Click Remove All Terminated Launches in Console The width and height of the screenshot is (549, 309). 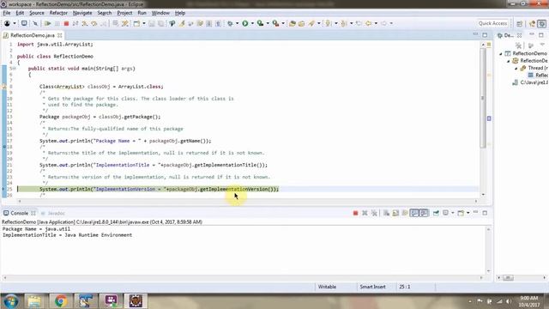click(374, 213)
